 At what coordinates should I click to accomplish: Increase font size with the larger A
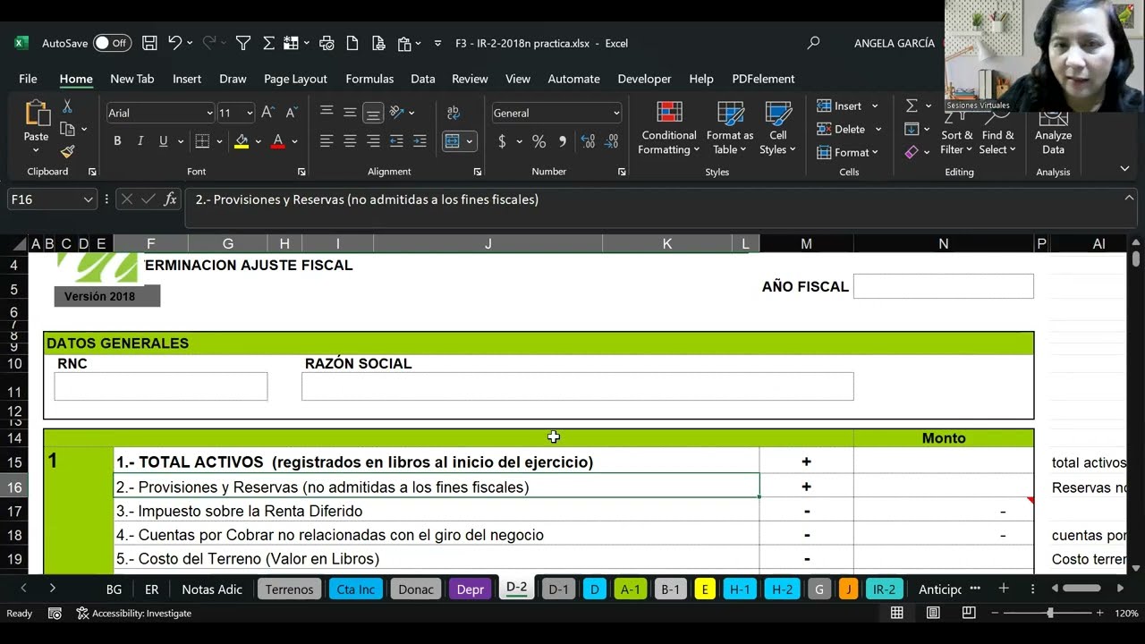(267, 113)
